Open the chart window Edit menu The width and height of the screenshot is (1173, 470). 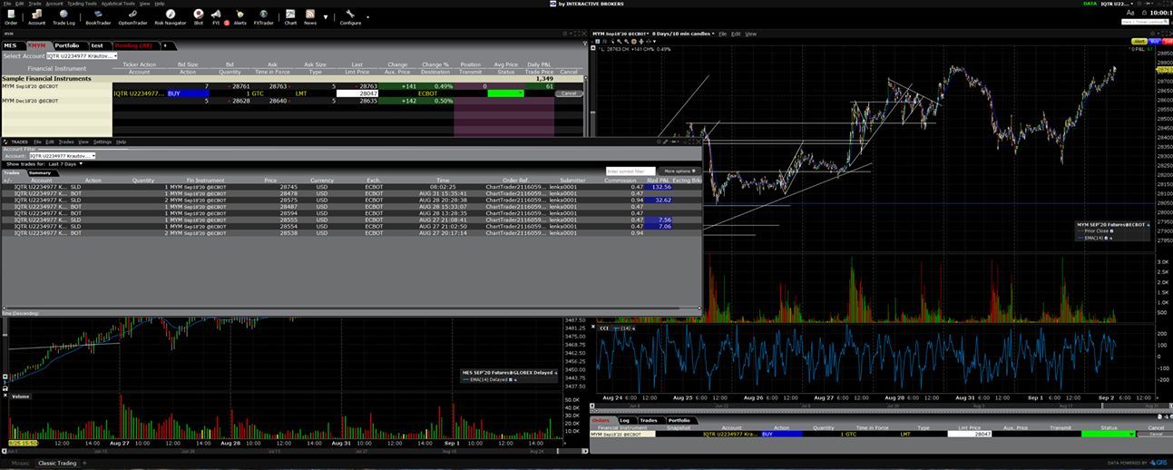(x=736, y=34)
